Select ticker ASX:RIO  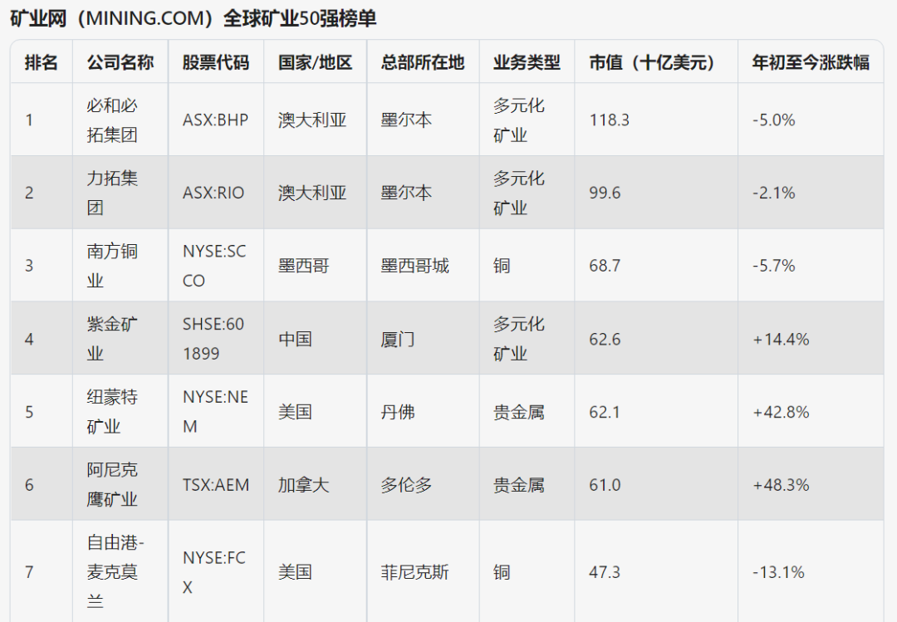[213, 193]
